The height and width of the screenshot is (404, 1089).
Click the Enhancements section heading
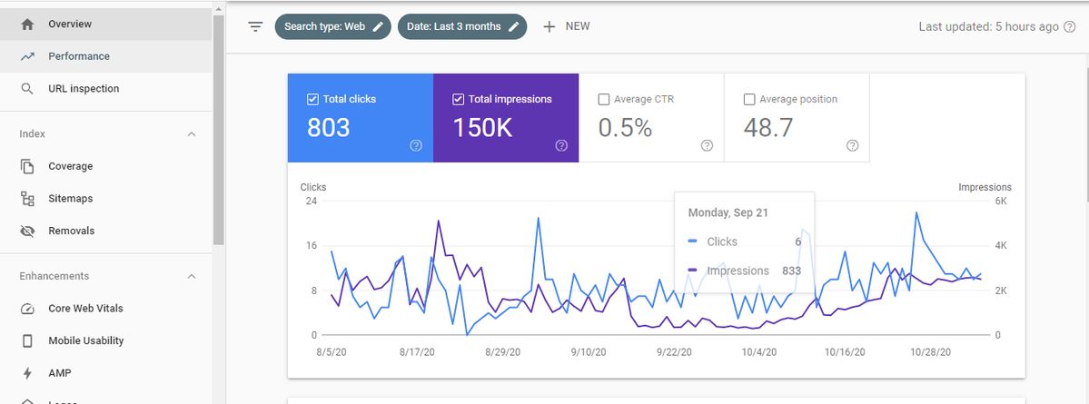pos(54,276)
